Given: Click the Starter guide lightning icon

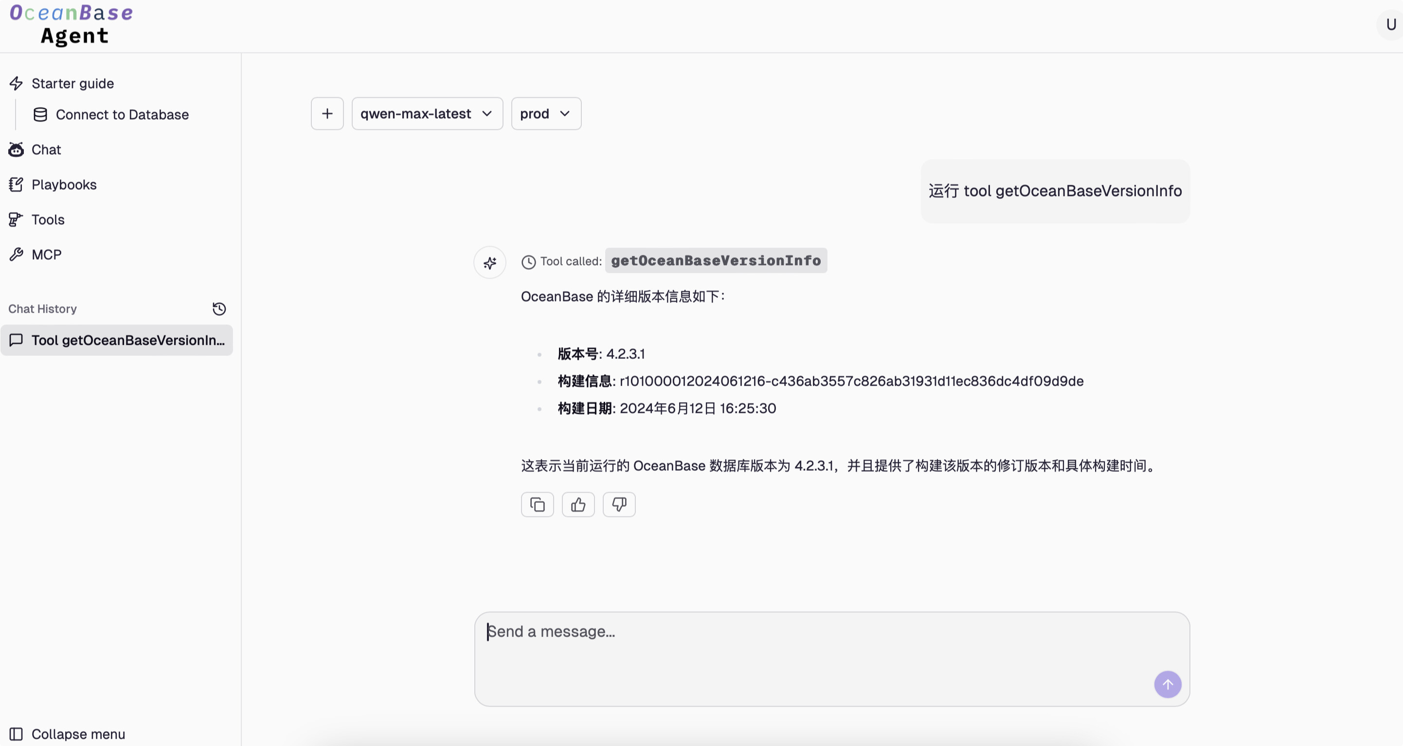Looking at the screenshot, I should 17,83.
